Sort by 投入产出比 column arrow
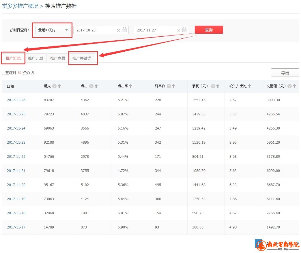Image resolution: width=301 pixels, height=253 pixels. click(249, 86)
